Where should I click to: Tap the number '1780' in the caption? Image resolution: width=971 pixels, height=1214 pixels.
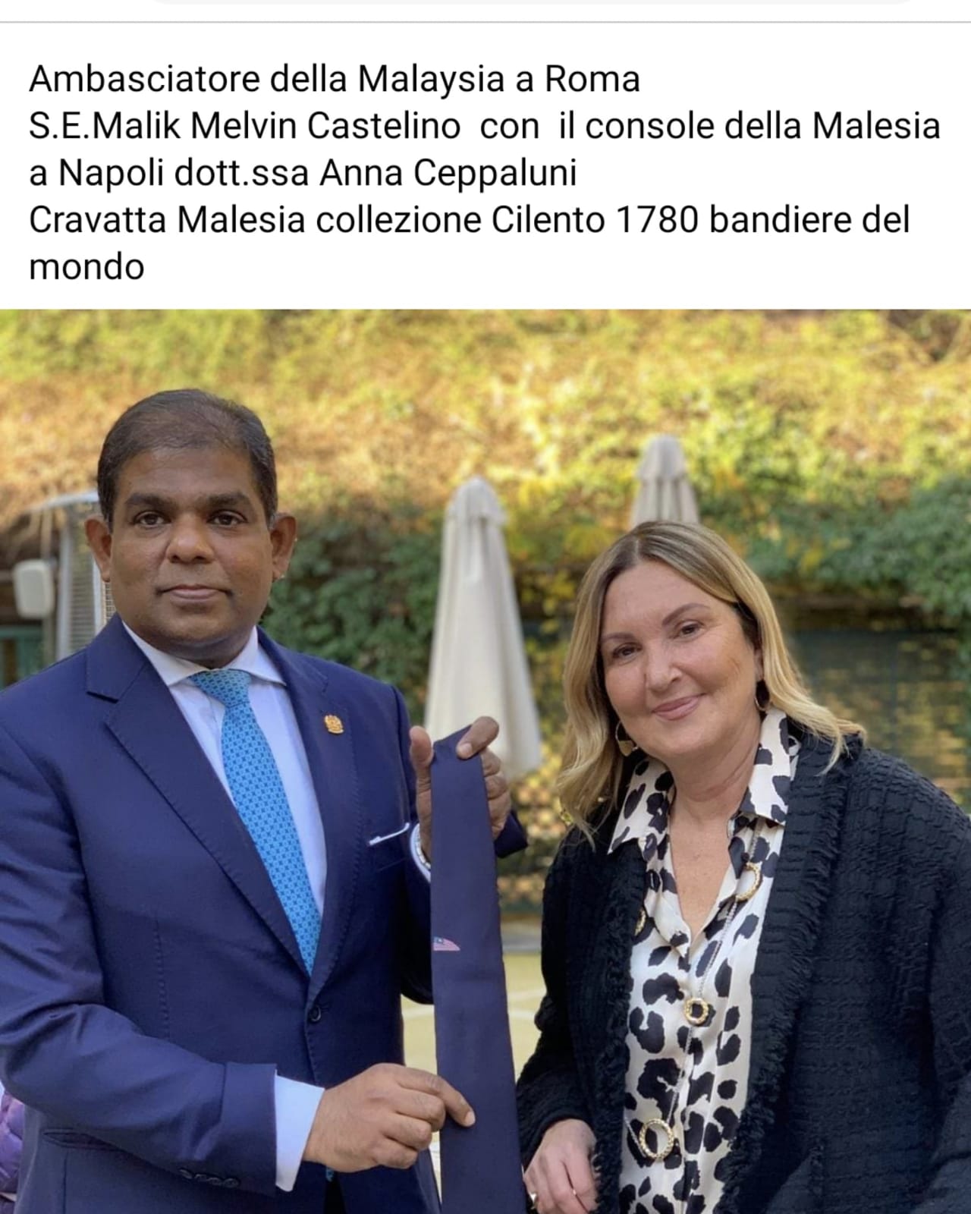point(652,220)
